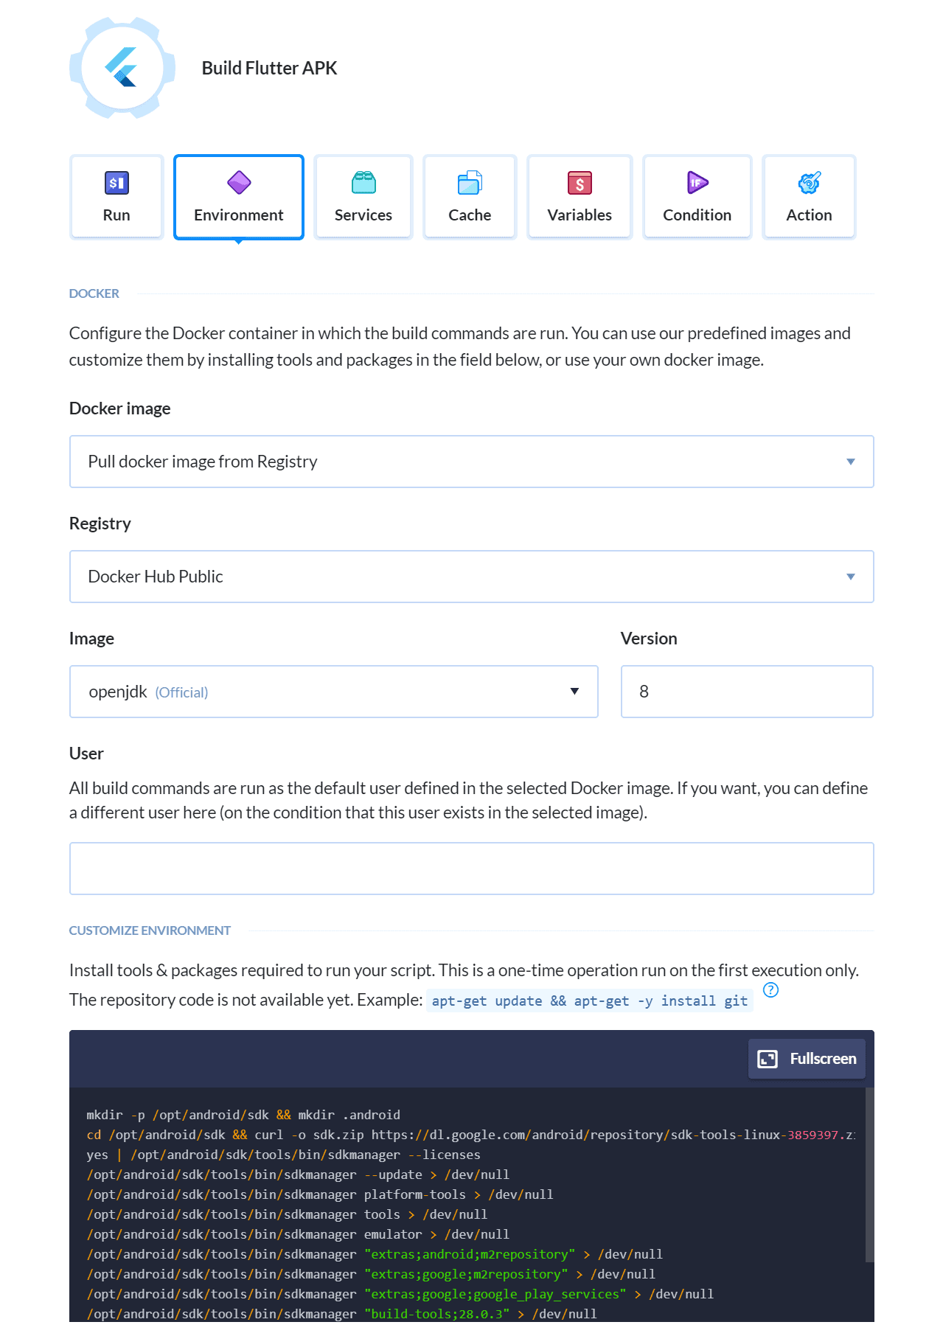943x1336 pixels.
Task: Click the empty User input field
Action: pos(471,869)
